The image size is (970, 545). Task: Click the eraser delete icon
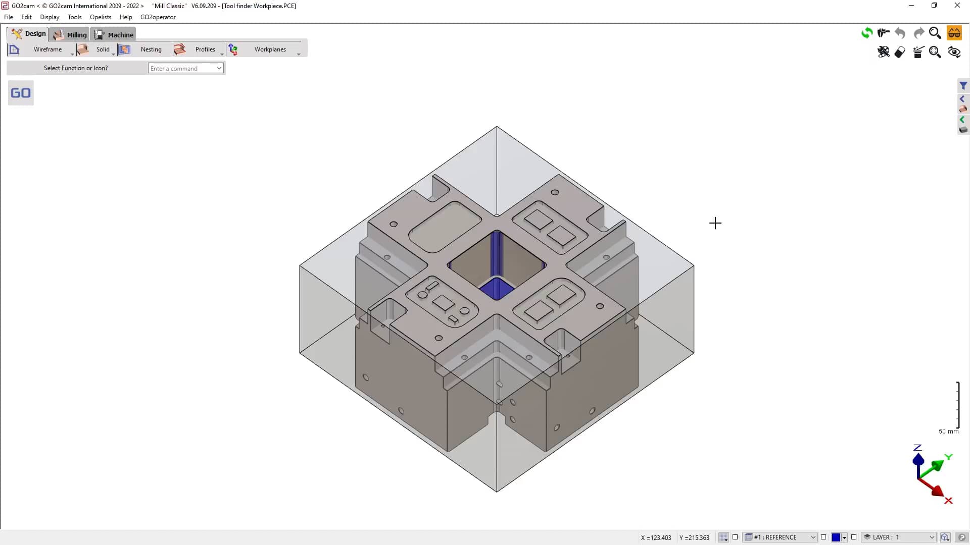pos(900,52)
